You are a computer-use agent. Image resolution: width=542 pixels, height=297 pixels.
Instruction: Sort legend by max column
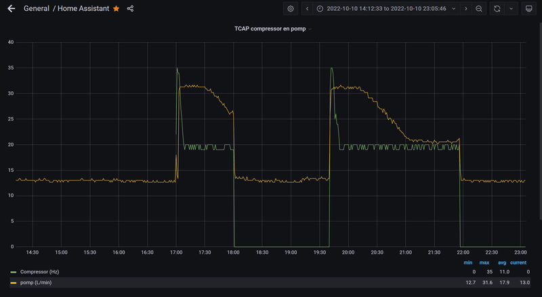point(484,262)
